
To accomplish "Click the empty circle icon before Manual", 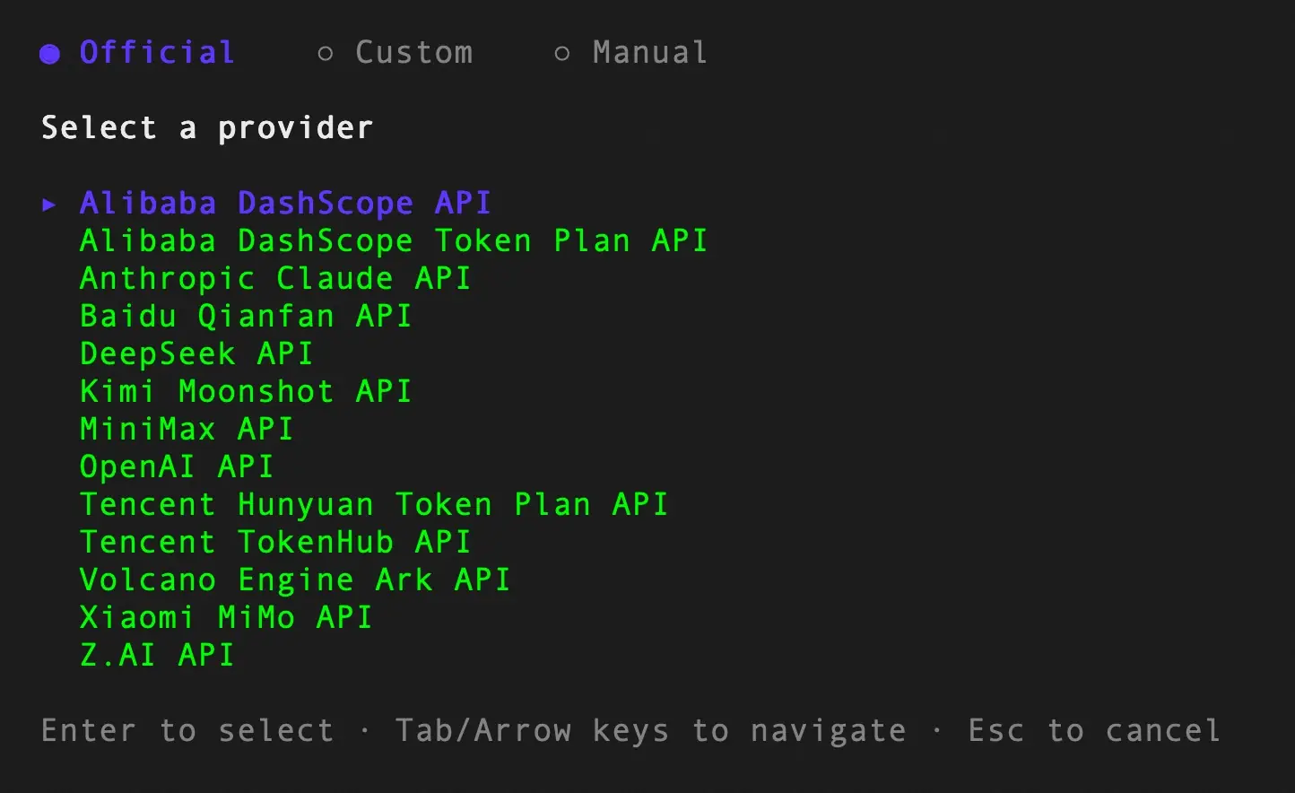I will [562, 54].
